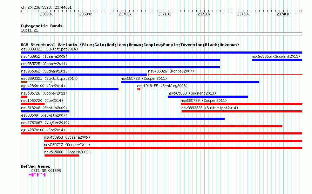This screenshot has height=194, width=312.
Task: Select the nsv515880 (Shaikh2009) red bar
Action: coord(62,155)
